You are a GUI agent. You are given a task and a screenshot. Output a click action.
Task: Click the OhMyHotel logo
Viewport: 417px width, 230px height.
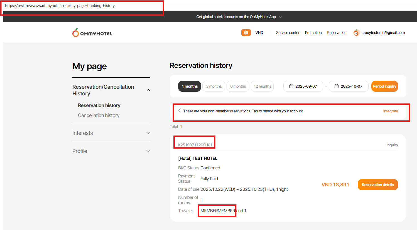(92, 33)
